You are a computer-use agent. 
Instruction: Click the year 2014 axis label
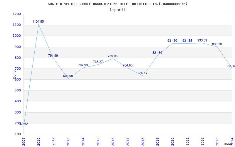[83, 141]
